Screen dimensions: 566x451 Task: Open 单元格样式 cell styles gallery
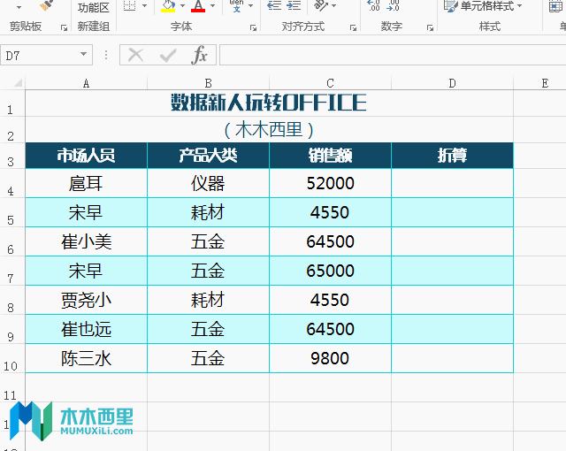tap(483, 6)
